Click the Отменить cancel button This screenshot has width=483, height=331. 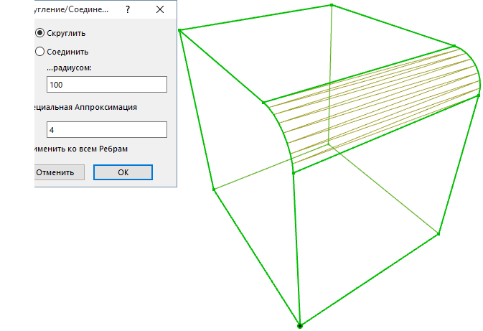pos(59,172)
